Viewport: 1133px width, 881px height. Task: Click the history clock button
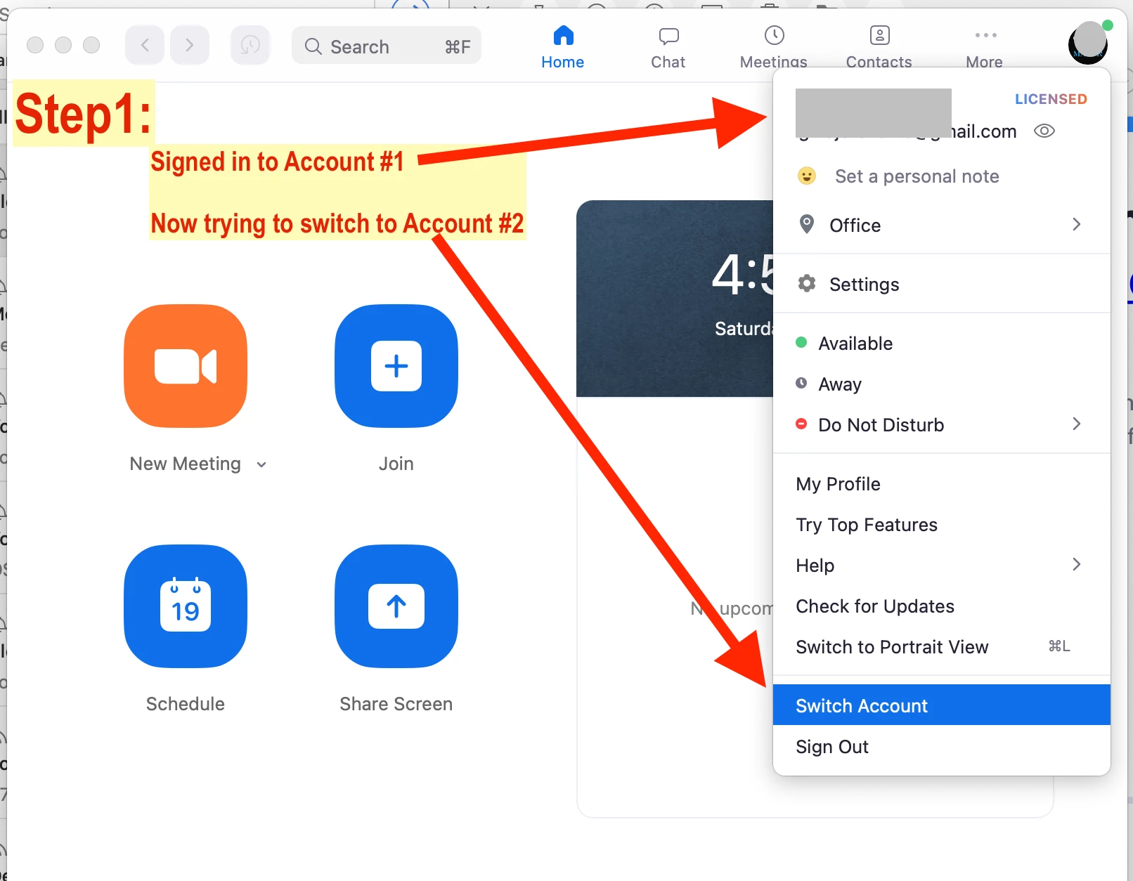[x=250, y=46]
